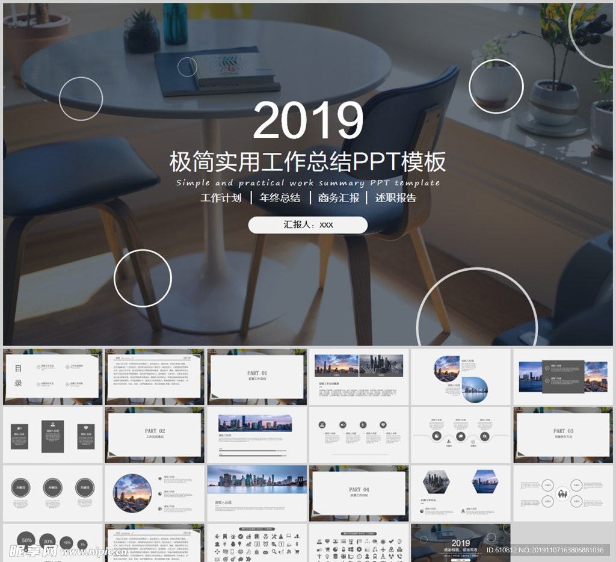Open the slide with three dark gray cards
Screen dimensions: 616x562
[53, 434]
